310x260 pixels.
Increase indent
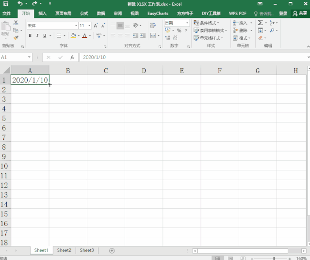143,35
